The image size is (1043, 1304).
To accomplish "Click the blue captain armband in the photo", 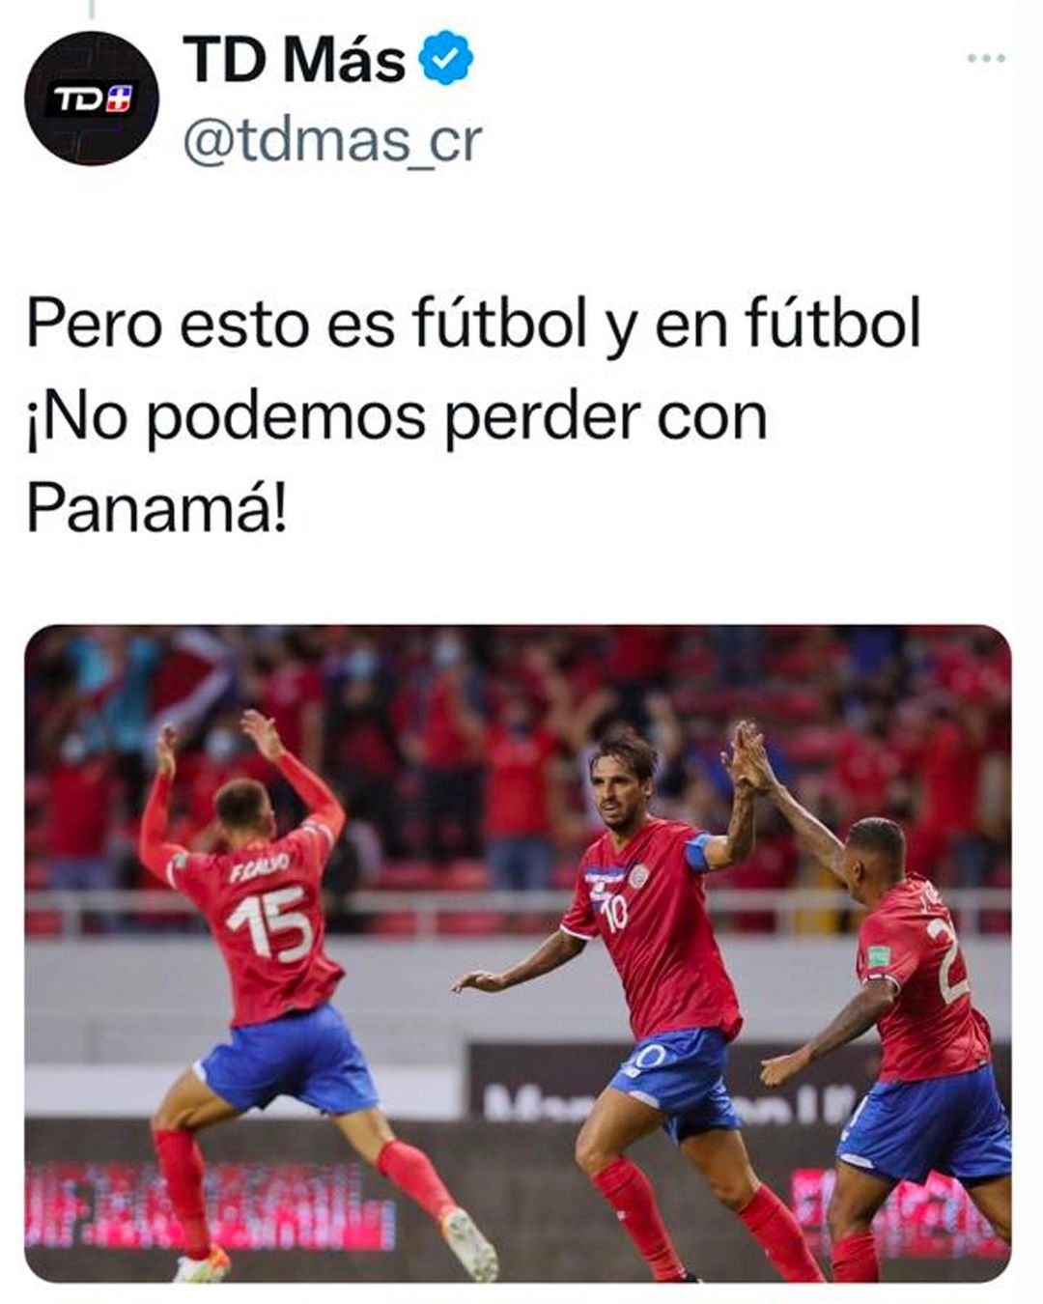I will [697, 852].
